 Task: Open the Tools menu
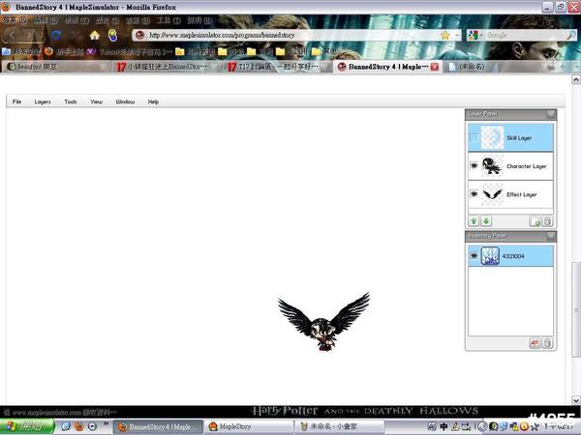coord(71,101)
